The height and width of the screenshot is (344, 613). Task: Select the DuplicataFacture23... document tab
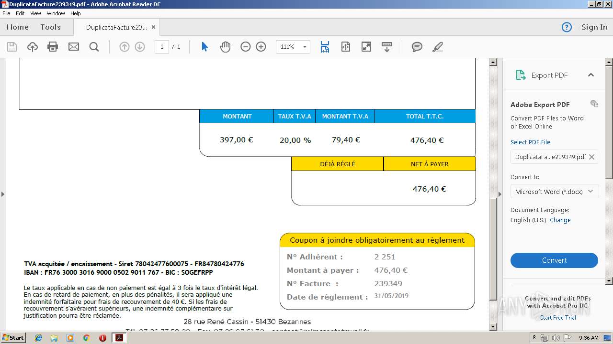tap(116, 27)
